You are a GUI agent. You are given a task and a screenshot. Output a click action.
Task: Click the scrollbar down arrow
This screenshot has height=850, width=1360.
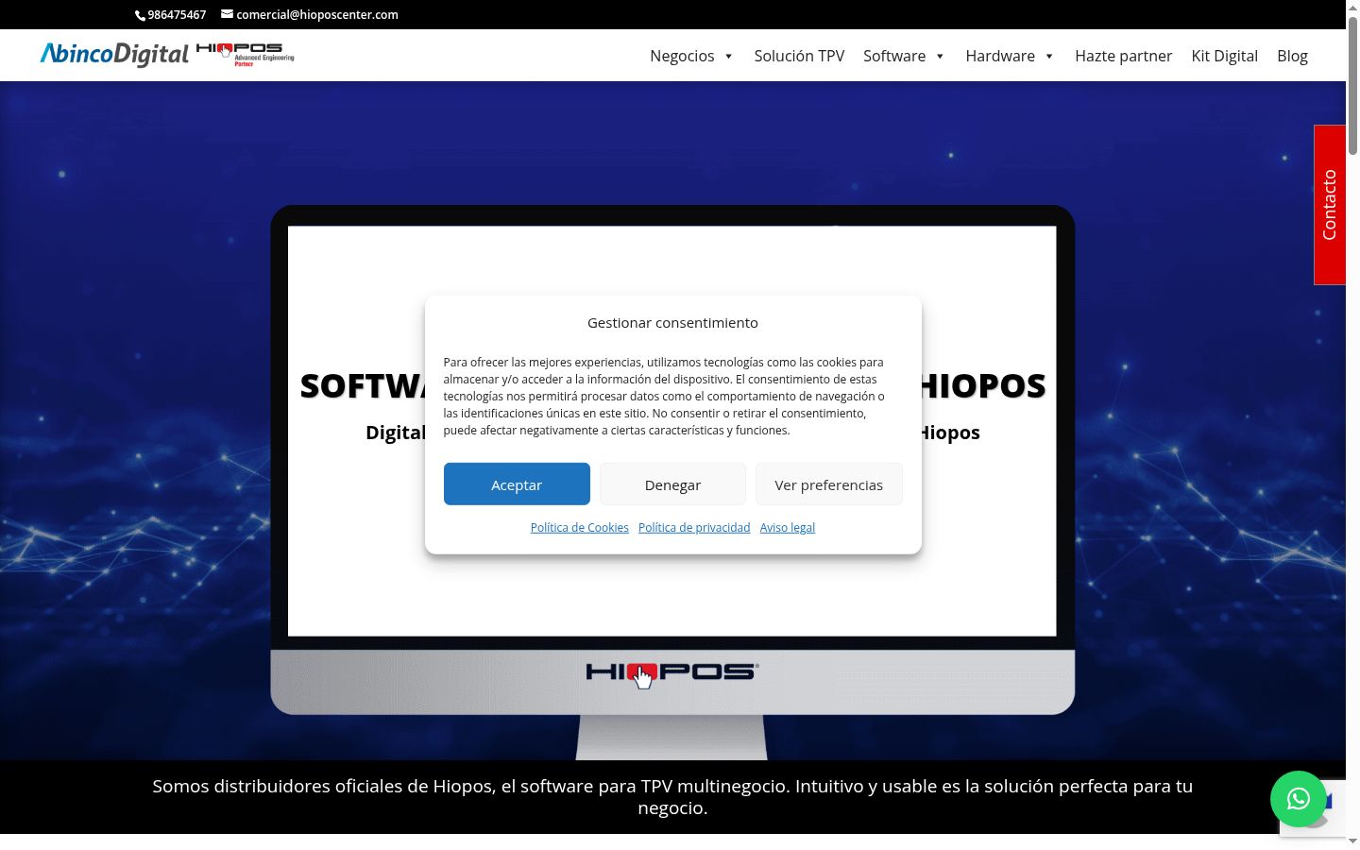(1352, 841)
